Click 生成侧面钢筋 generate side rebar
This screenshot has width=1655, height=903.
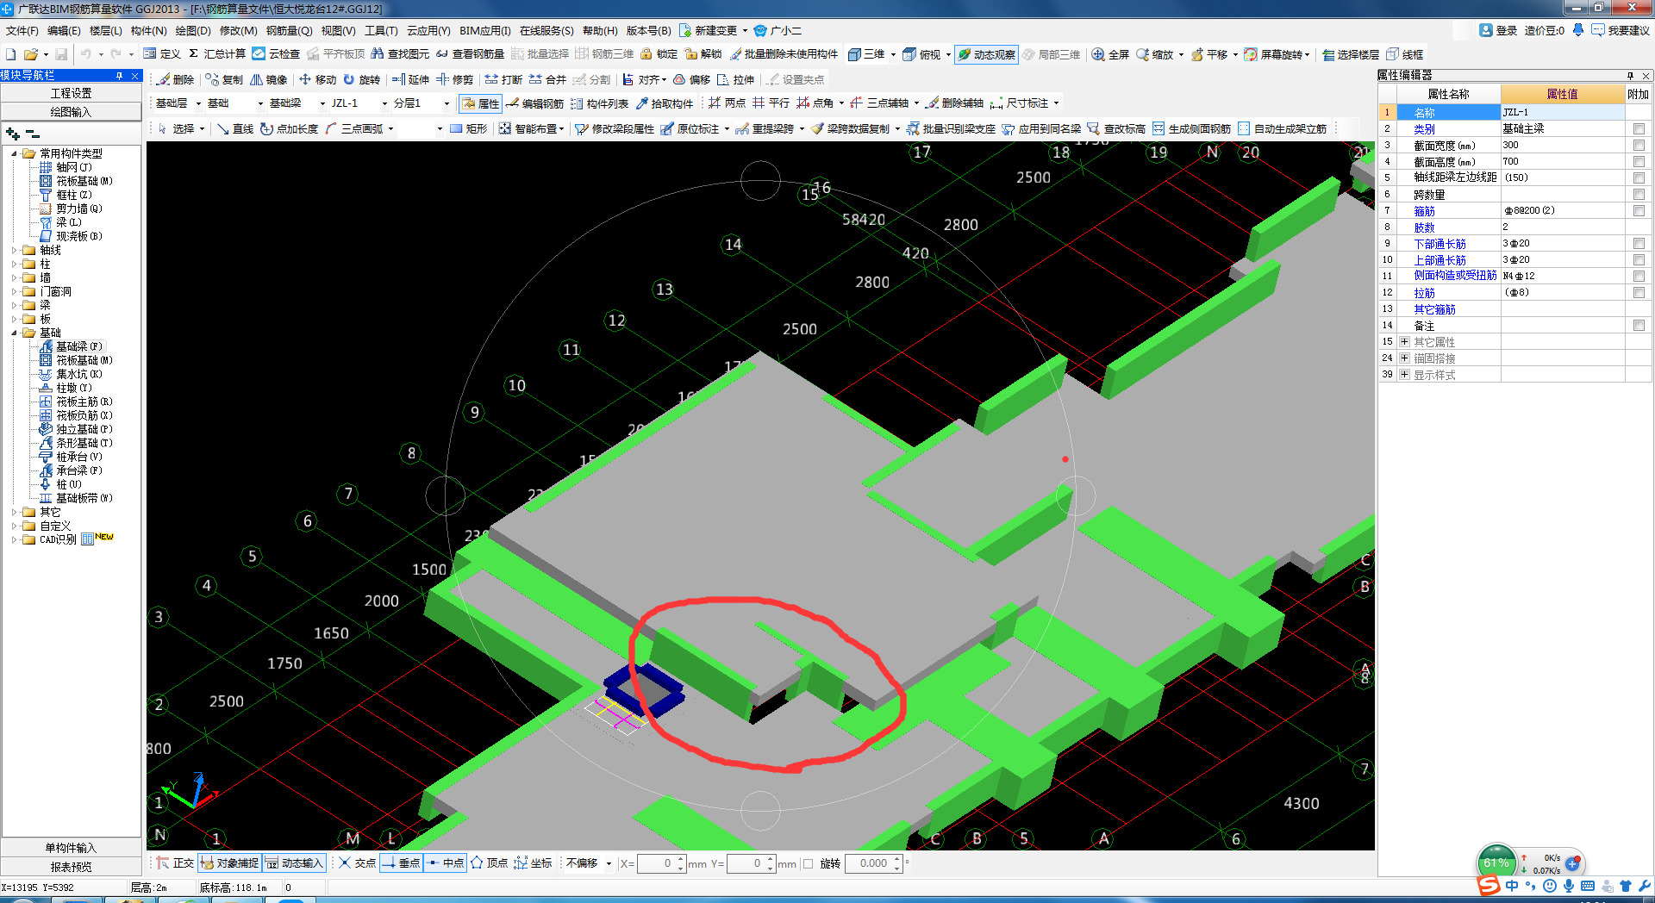tap(1191, 128)
